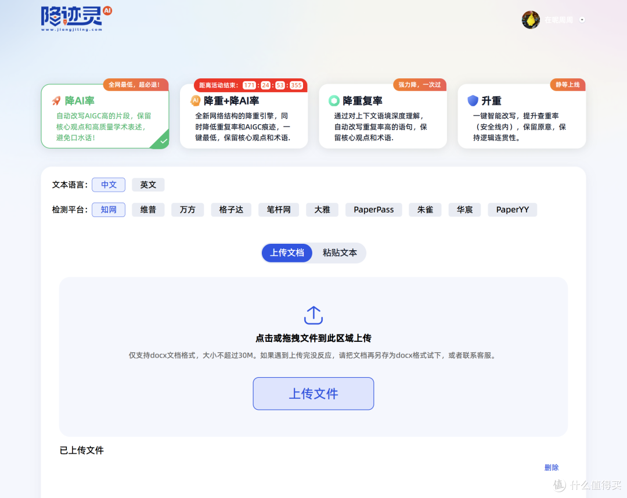The image size is (627, 498).
Task: Click the blue shield icon on 升重
Action: pyautogui.click(x=473, y=100)
